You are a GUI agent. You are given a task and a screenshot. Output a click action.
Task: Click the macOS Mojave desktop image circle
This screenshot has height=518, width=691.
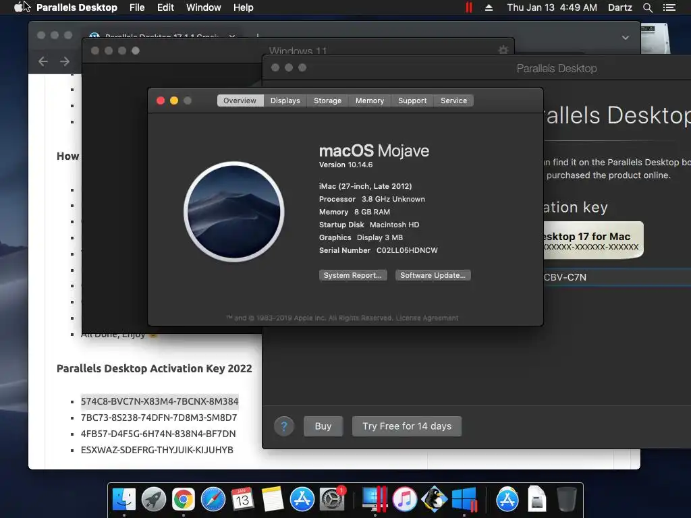point(234,211)
